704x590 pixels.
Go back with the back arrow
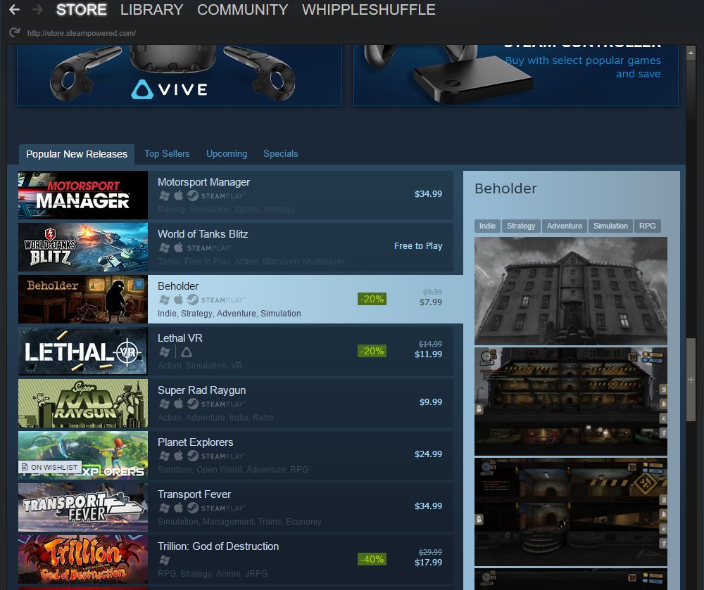14,9
